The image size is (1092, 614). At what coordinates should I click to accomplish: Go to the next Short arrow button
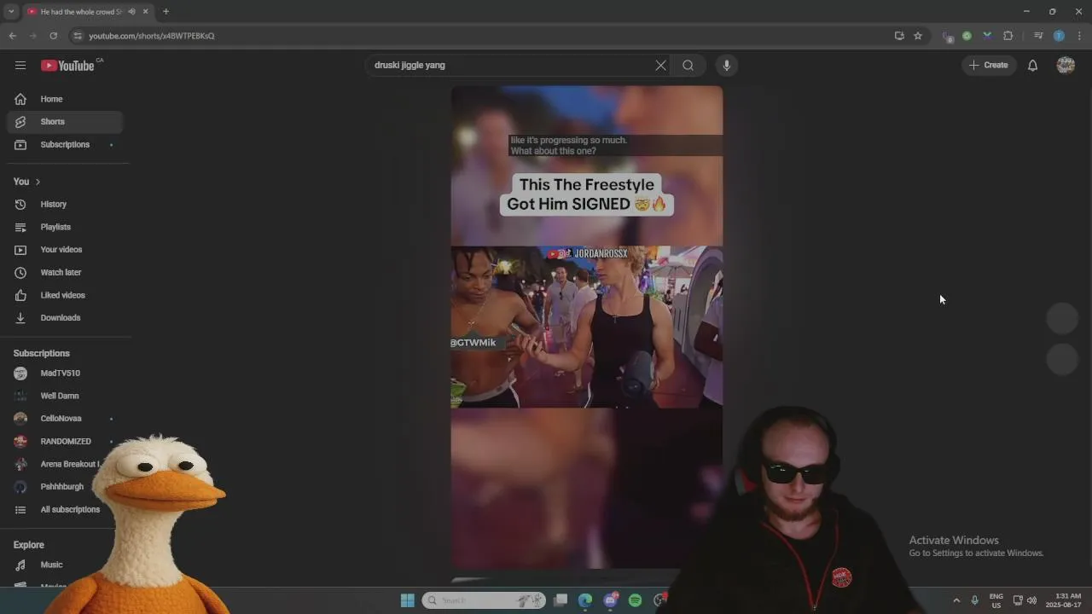point(1063,359)
